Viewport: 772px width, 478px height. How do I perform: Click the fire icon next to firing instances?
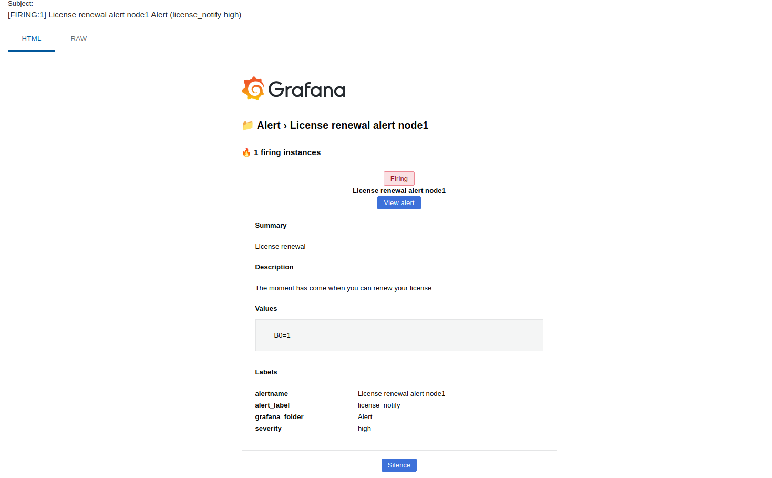tap(246, 152)
